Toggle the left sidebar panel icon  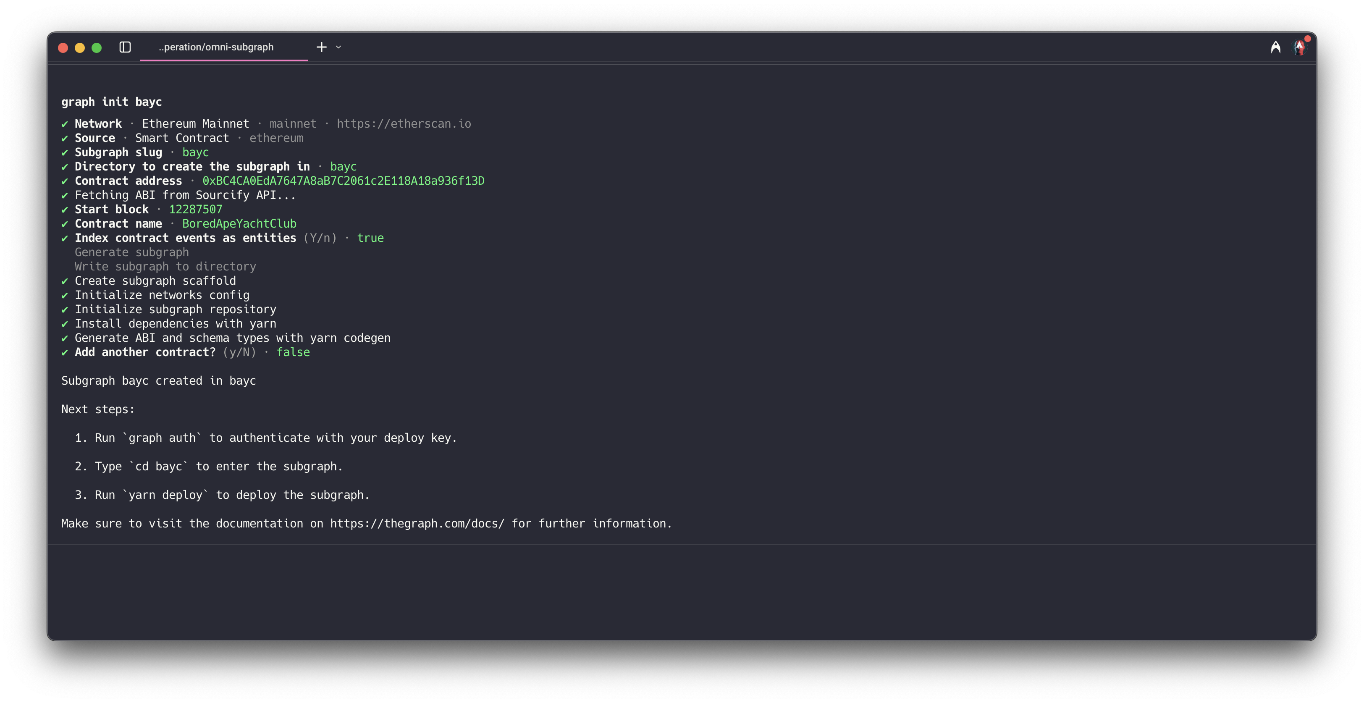click(125, 47)
